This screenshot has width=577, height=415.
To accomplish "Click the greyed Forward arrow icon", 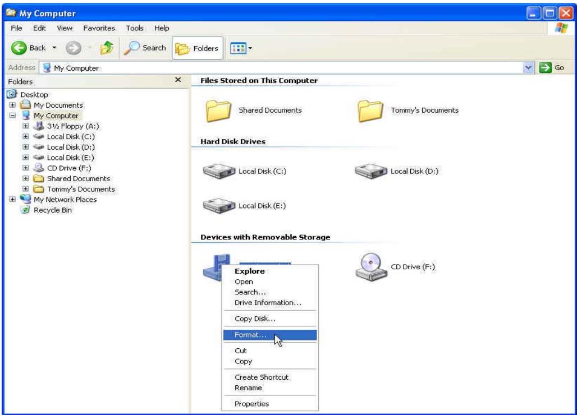I will 73,48.
